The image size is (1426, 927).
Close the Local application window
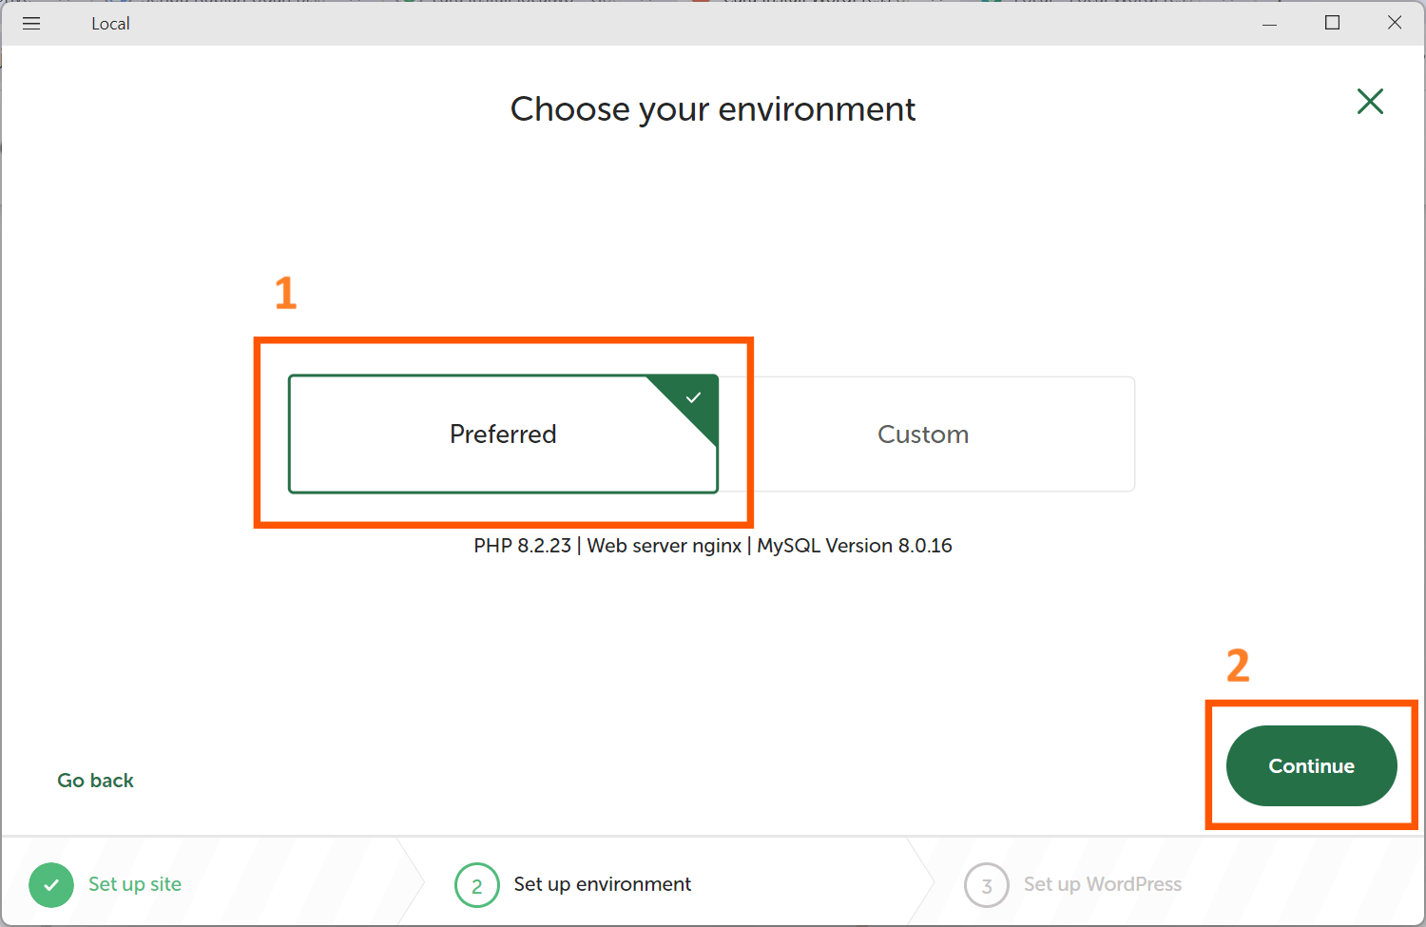click(1395, 23)
